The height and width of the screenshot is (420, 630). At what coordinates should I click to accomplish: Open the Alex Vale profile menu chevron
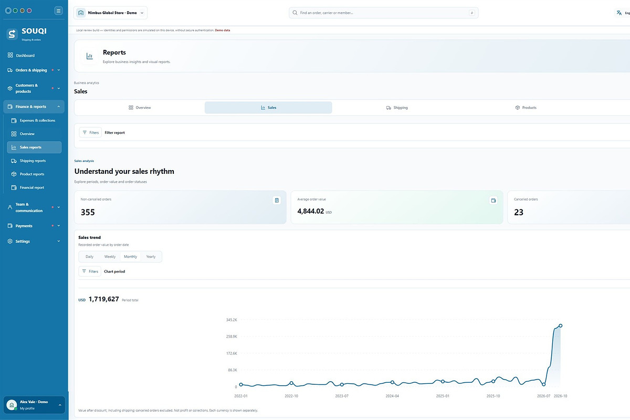(59, 405)
